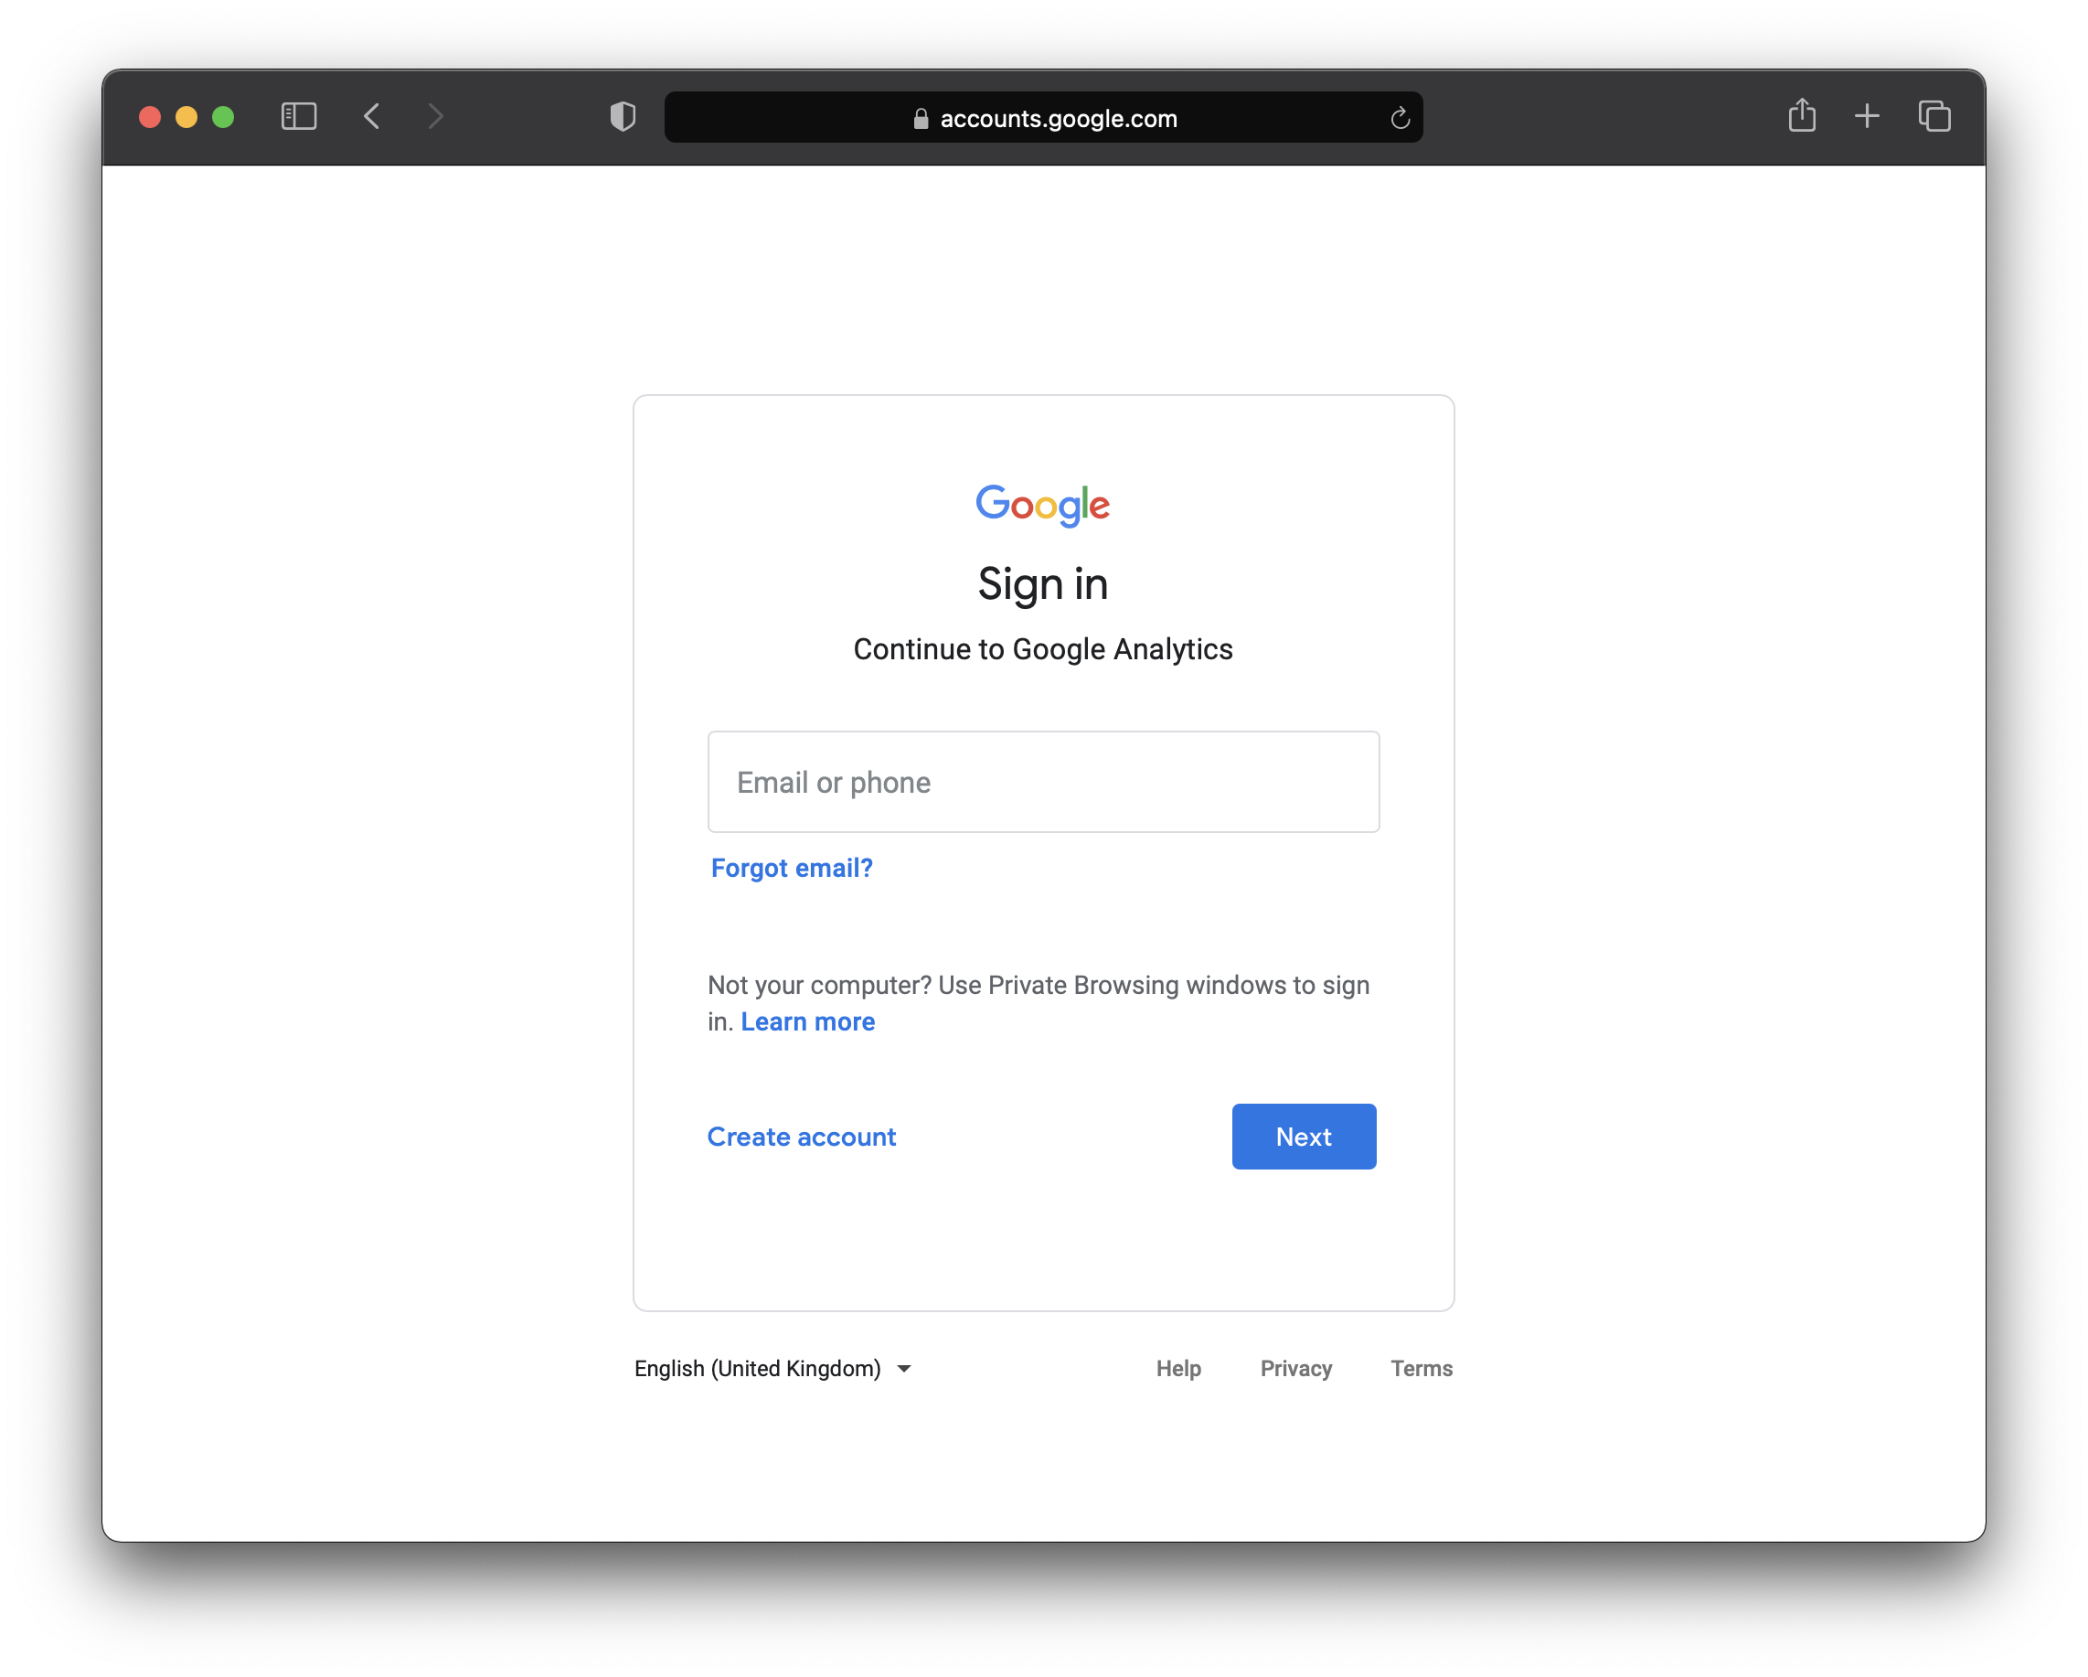Open the Help footer link
The height and width of the screenshot is (1677, 2088).
1177,1368
